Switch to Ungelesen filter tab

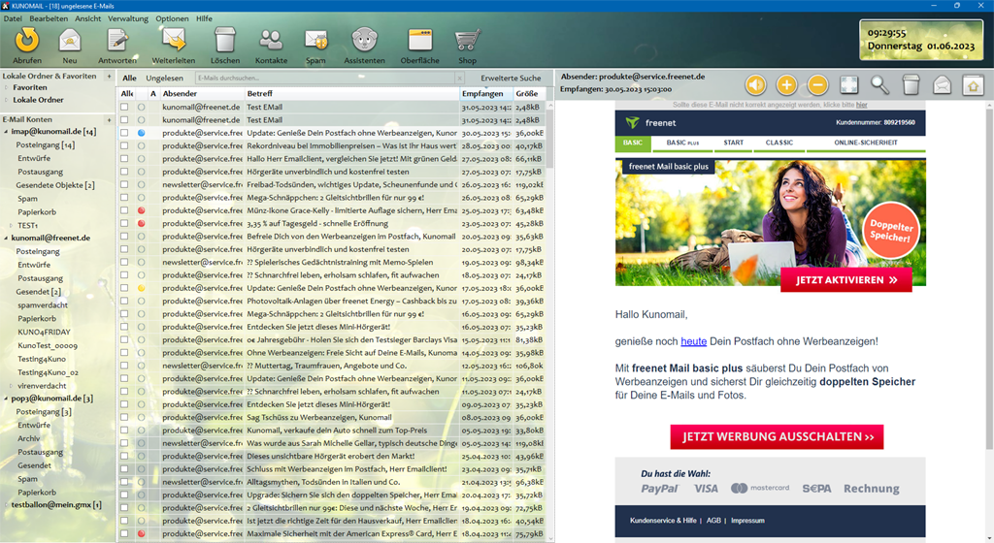click(x=164, y=78)
